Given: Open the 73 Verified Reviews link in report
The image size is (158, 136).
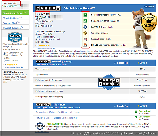Looking at the screenshot, I should click(44, 49).
